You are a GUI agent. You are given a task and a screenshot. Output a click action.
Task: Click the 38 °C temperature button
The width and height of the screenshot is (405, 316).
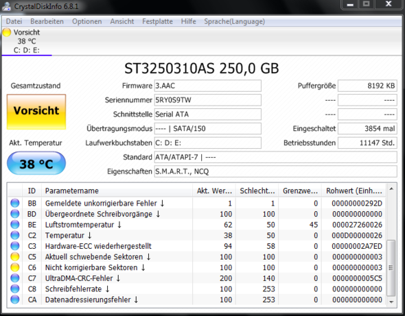[36, 163]
